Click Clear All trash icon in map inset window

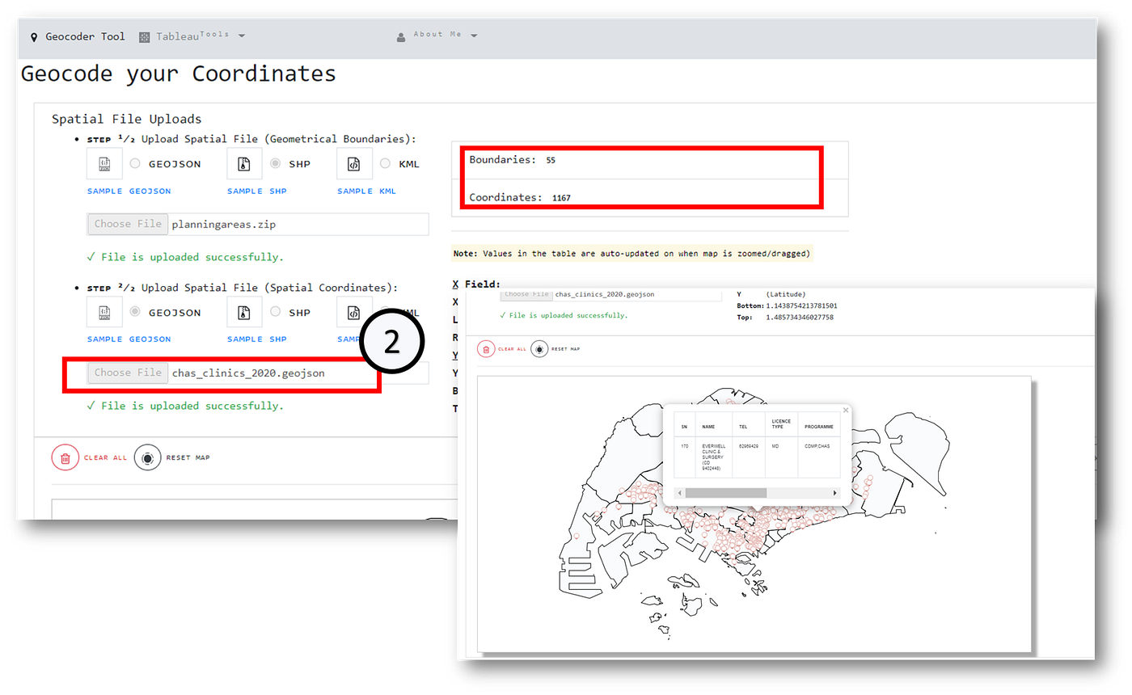[x=486, y=349]
